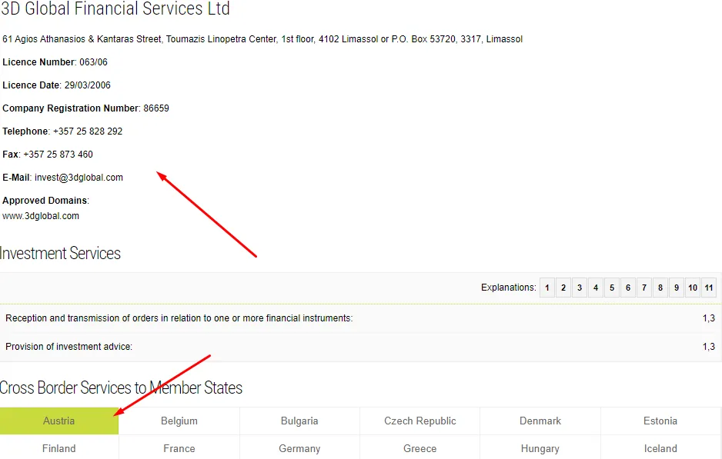This screenshot has width=722, height=459.
Task: Select the Iceland tab
Action: tap(660, 448)
